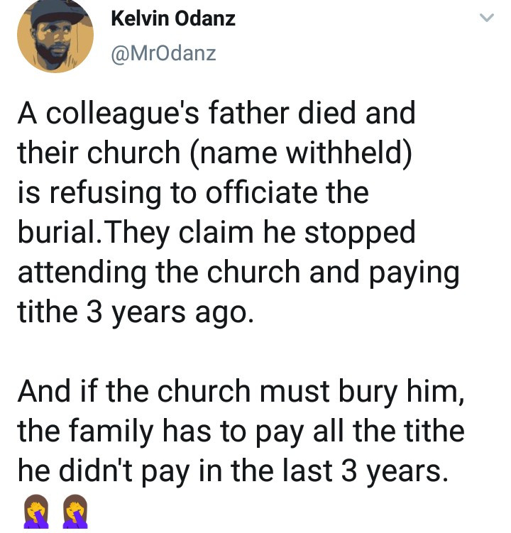Click the line "And if the church must bury him,"

click(241, 392)
